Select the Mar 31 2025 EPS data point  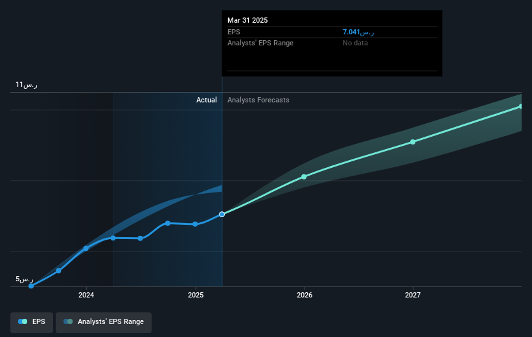tap(222, 214)
